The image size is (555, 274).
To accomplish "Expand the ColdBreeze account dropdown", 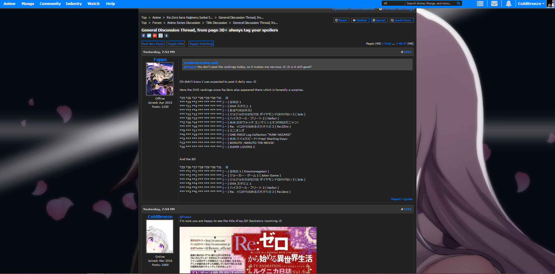I will click(531, 3).
